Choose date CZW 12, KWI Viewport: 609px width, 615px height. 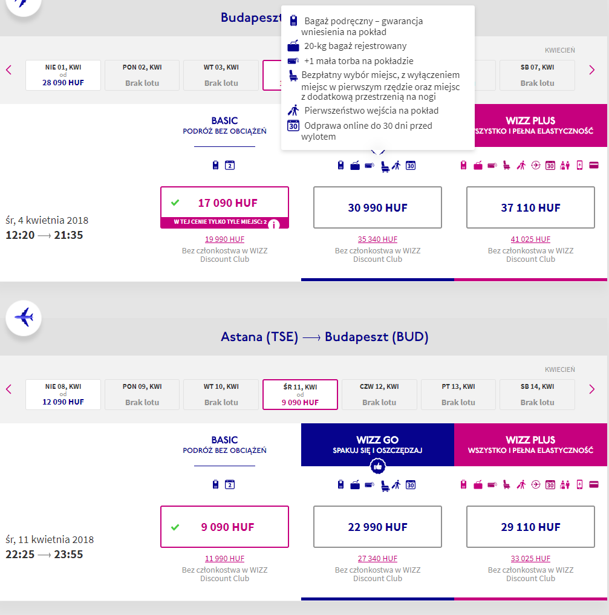(379, 394)
